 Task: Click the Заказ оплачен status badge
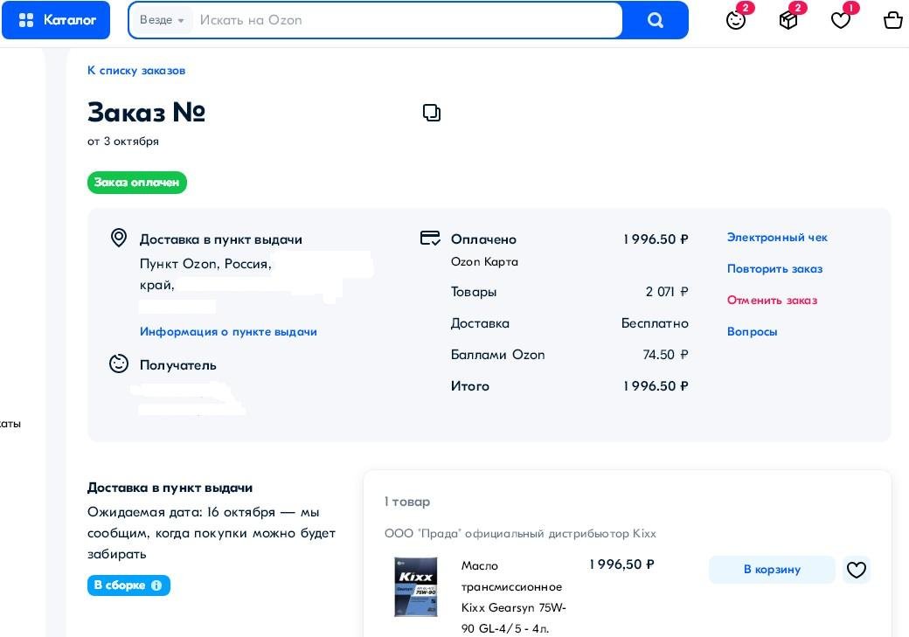(x=137, y=183)
